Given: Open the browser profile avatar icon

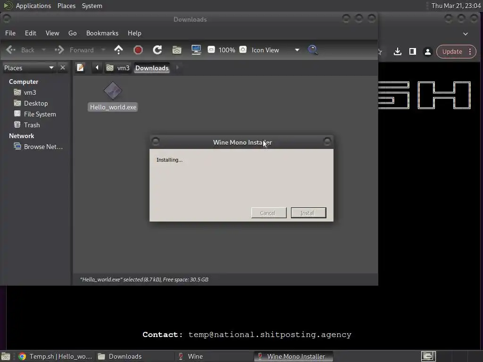Looking at the screenshot, I should point(428,51).
